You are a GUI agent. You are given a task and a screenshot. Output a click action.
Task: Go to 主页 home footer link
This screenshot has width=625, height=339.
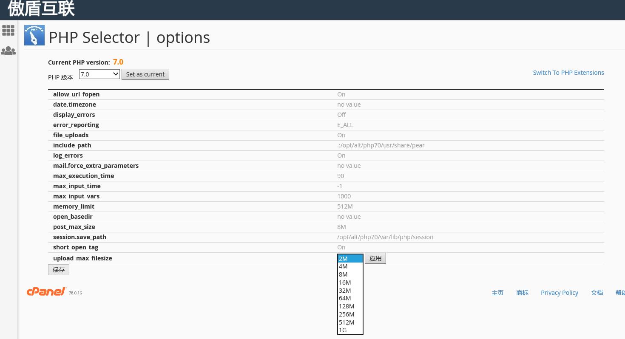click(497, 293)
